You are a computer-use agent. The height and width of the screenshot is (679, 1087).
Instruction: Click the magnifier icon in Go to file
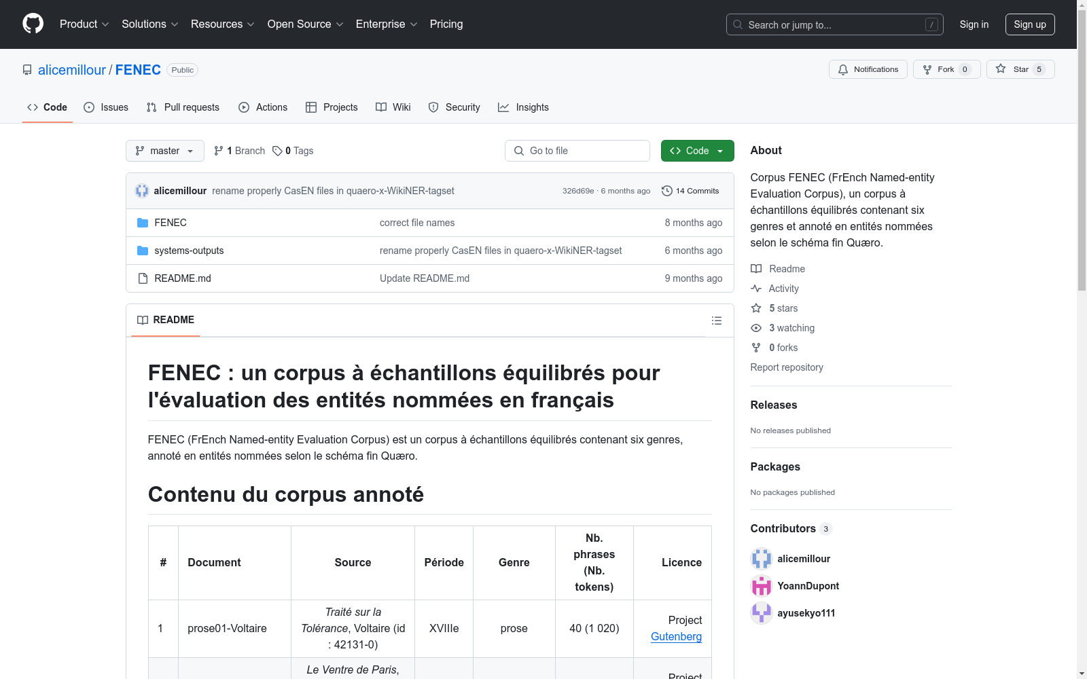(519, 151)
